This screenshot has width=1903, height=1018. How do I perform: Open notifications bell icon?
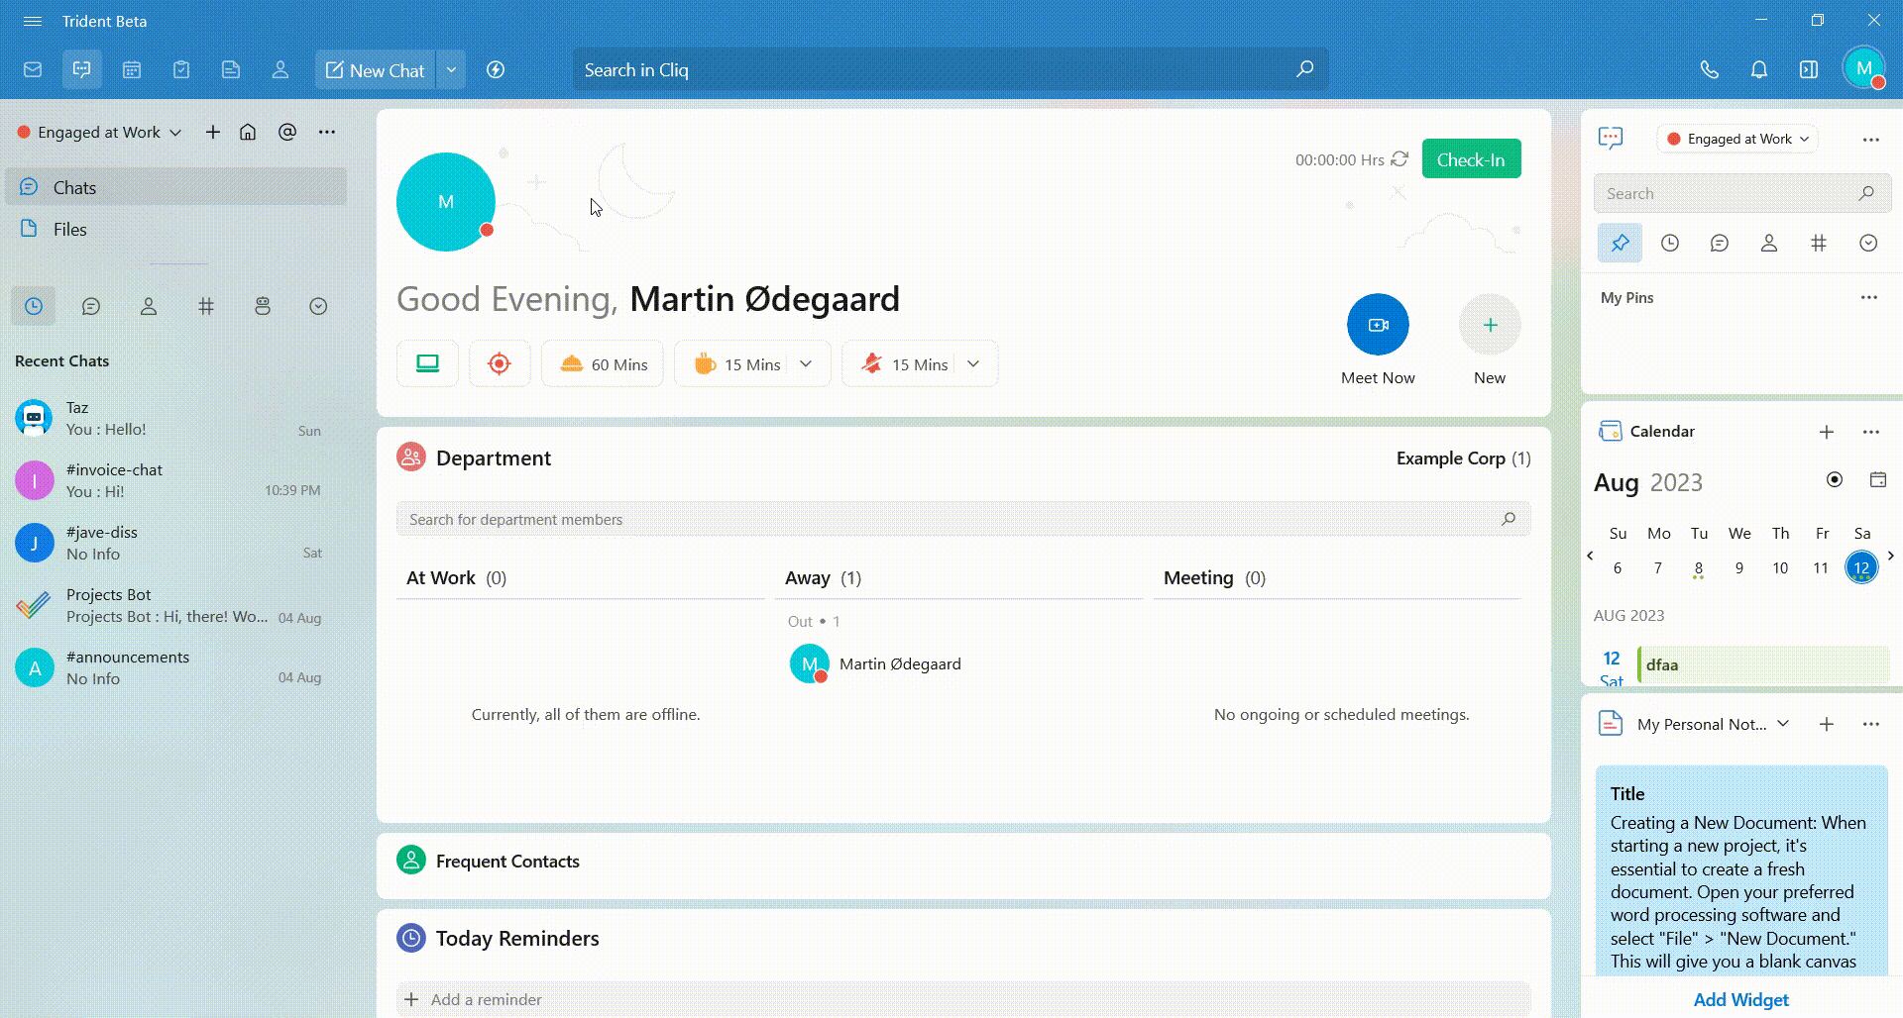(1758, 69)
